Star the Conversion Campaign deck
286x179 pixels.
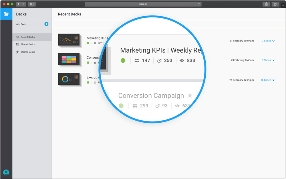[190, 96]
